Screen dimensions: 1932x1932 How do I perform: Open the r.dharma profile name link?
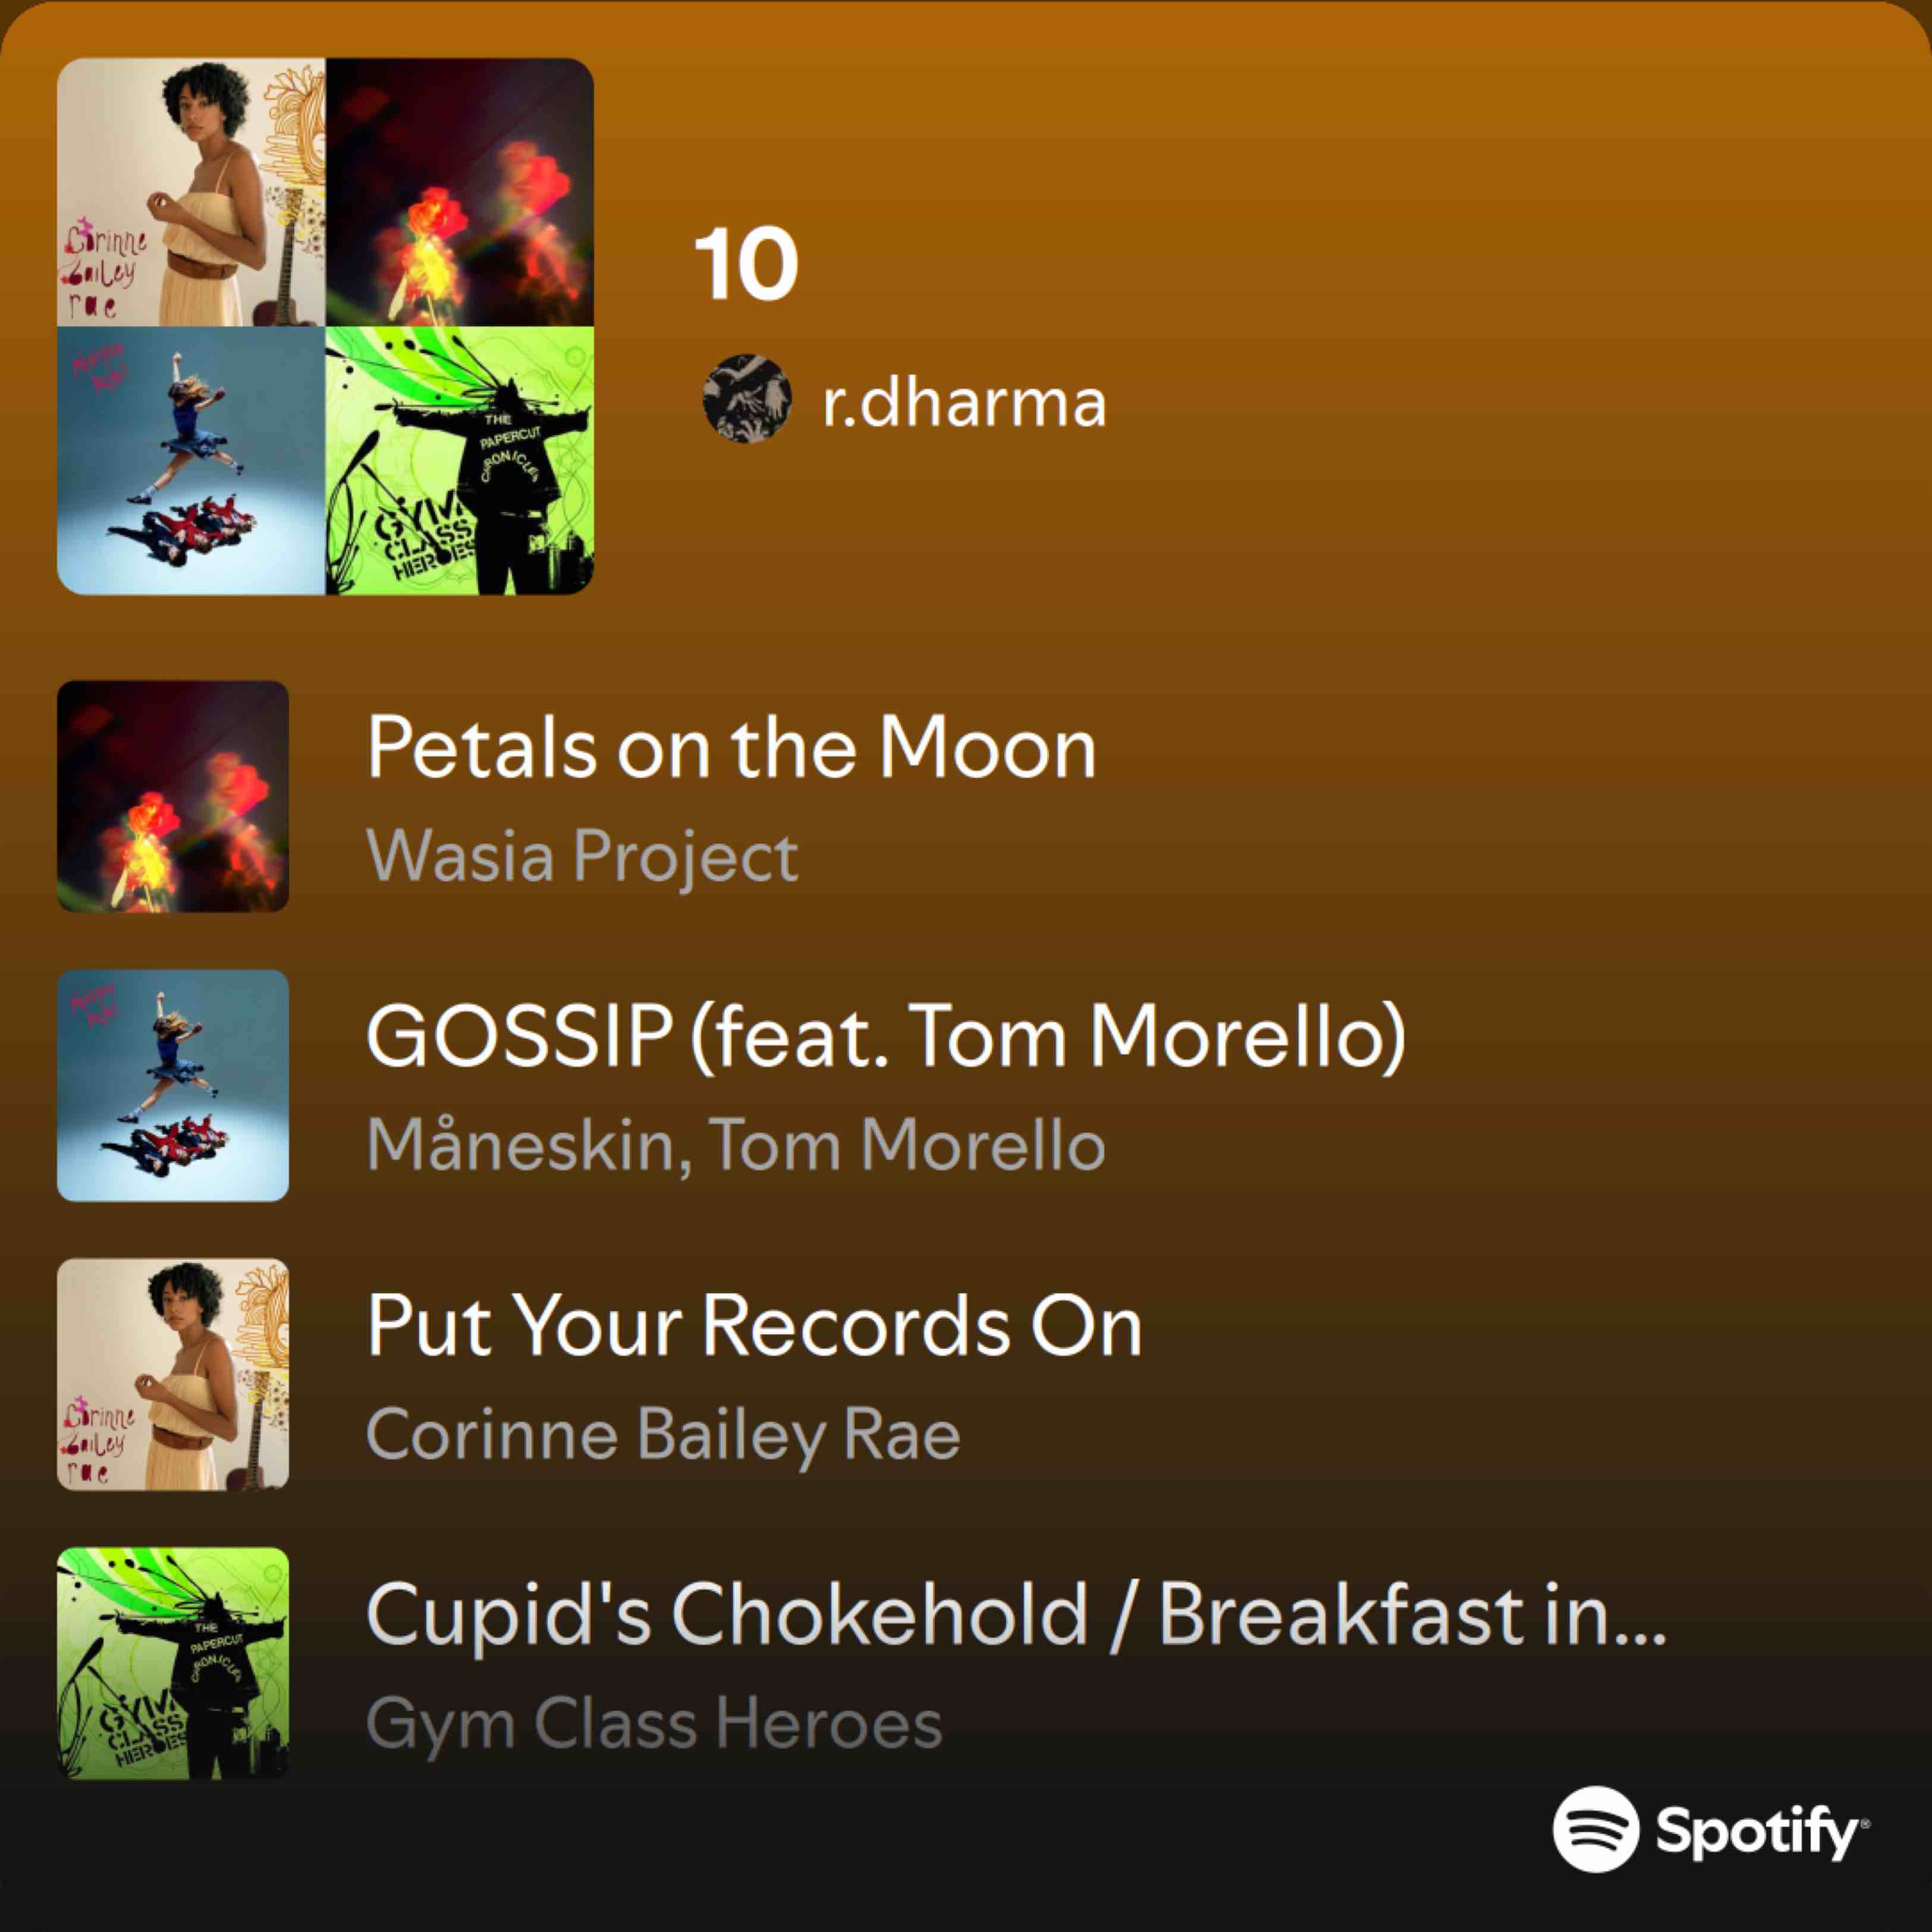(x=964, y=403)
